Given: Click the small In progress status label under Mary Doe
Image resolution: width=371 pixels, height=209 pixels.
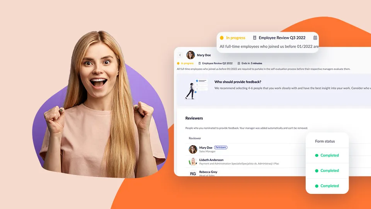Looking at the screenshot, I should coord(188,63).
